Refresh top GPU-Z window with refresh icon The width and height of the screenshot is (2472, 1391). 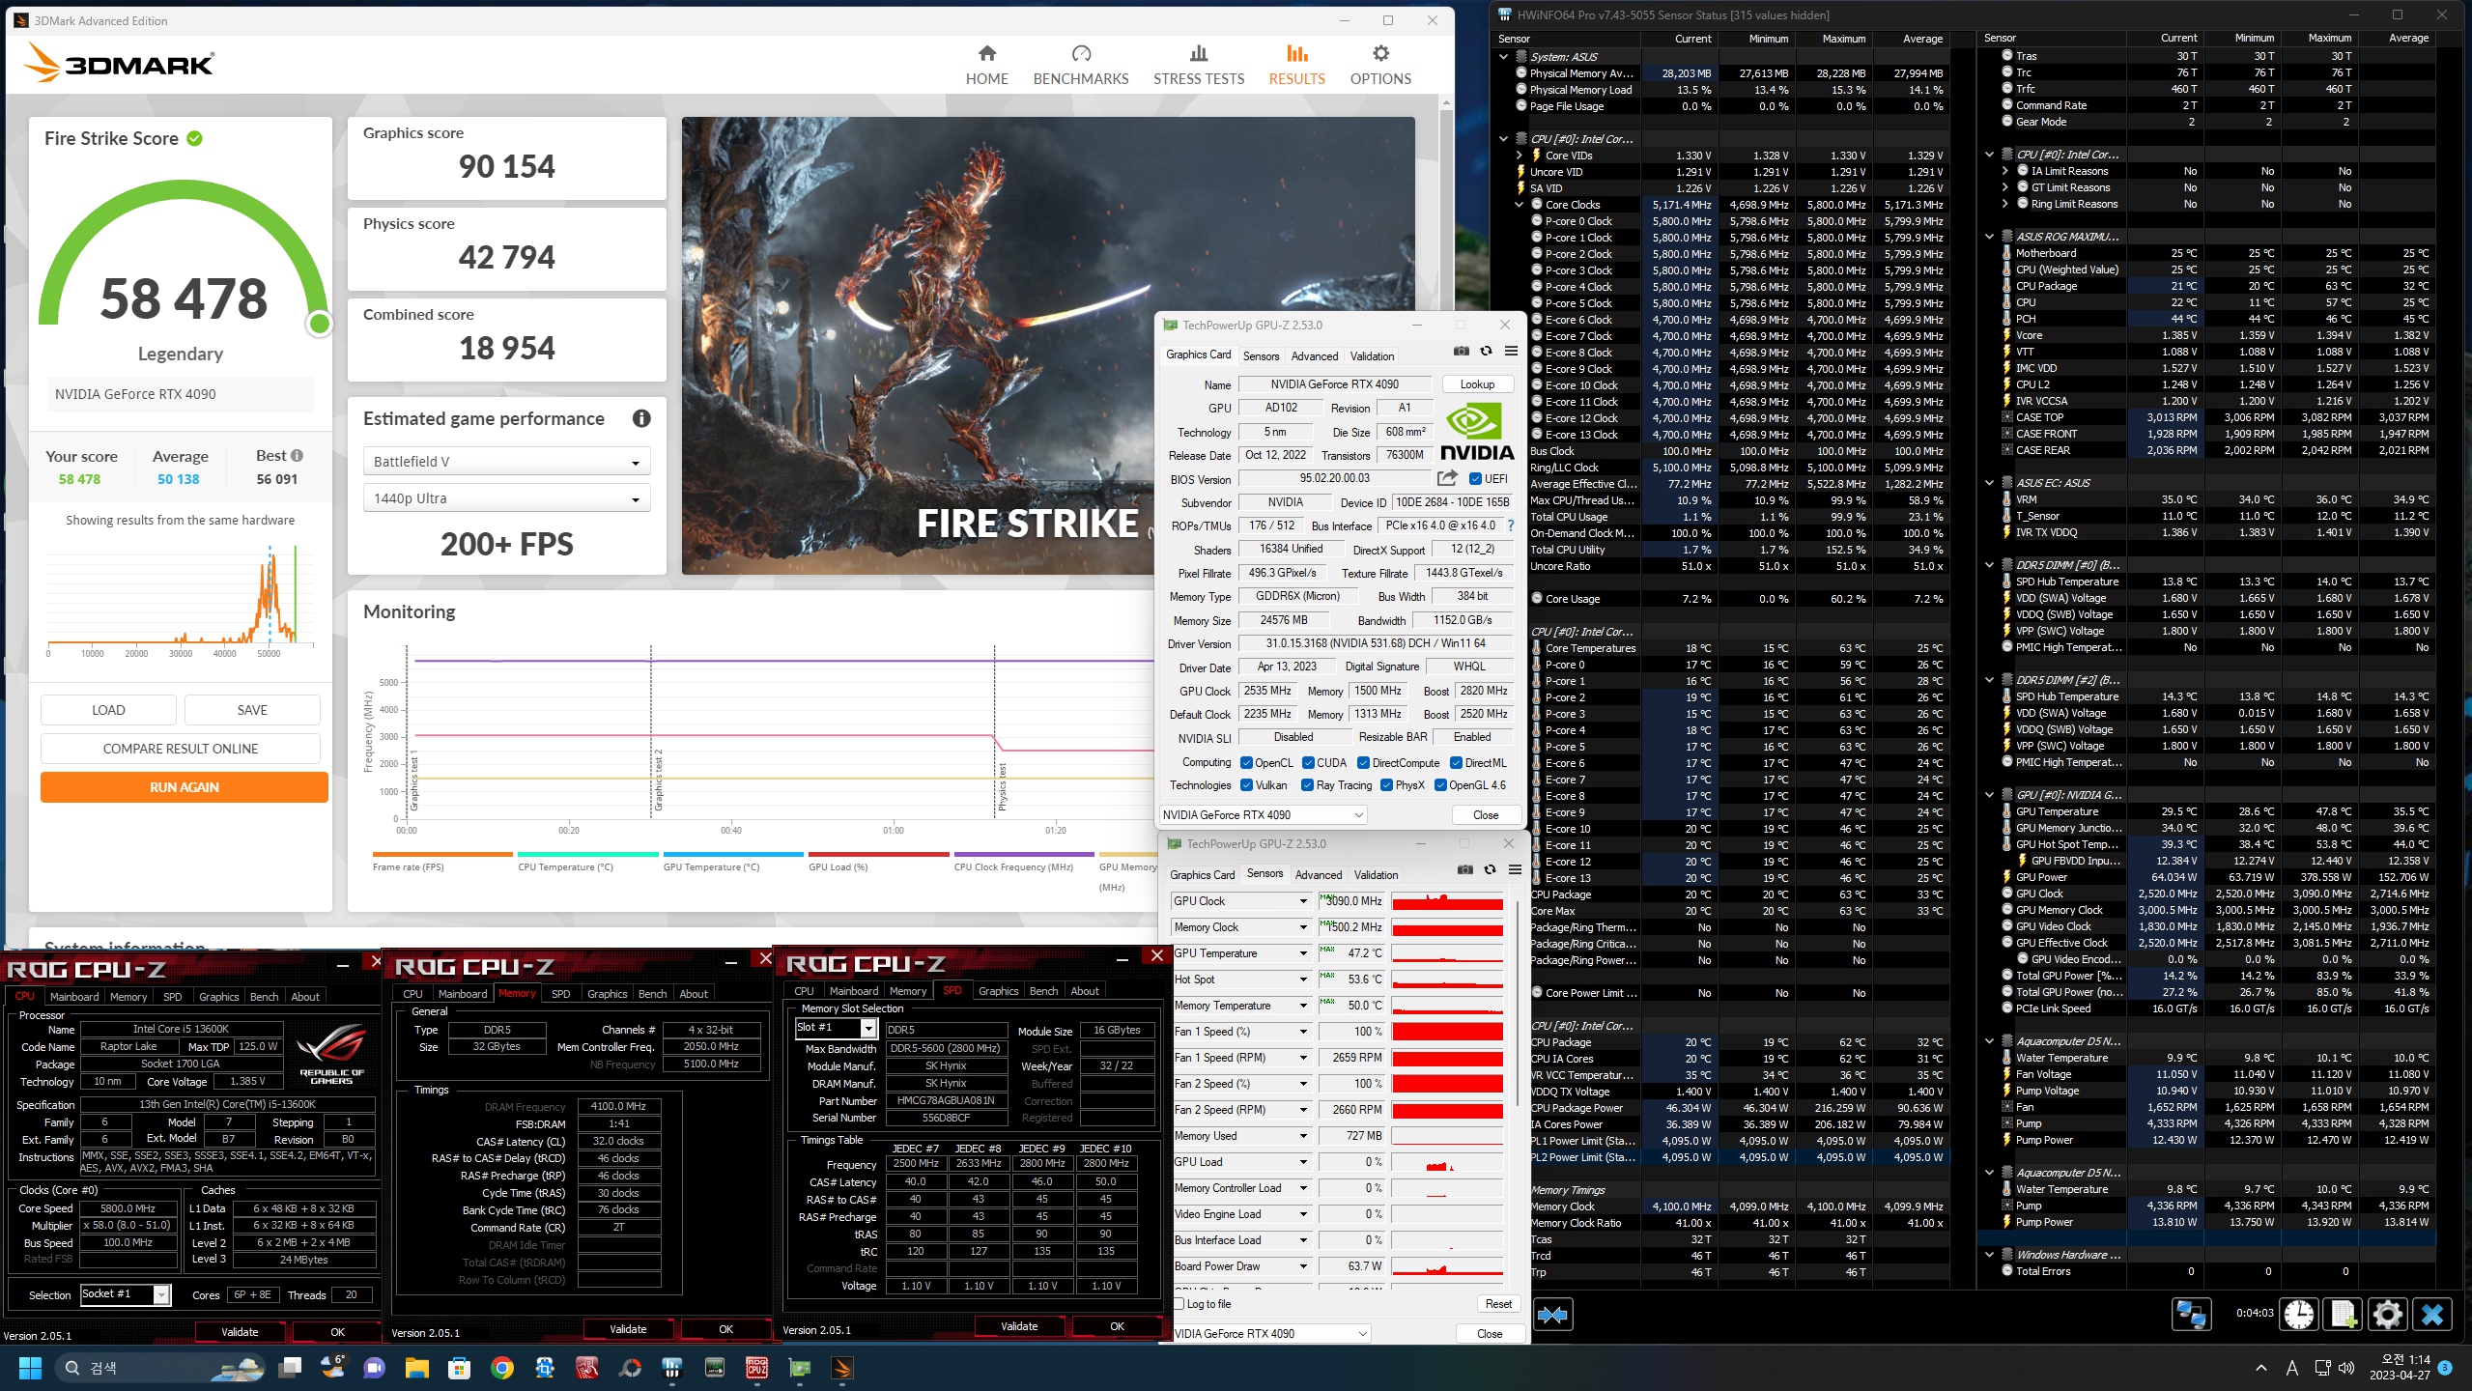[x=1486, y=351]
